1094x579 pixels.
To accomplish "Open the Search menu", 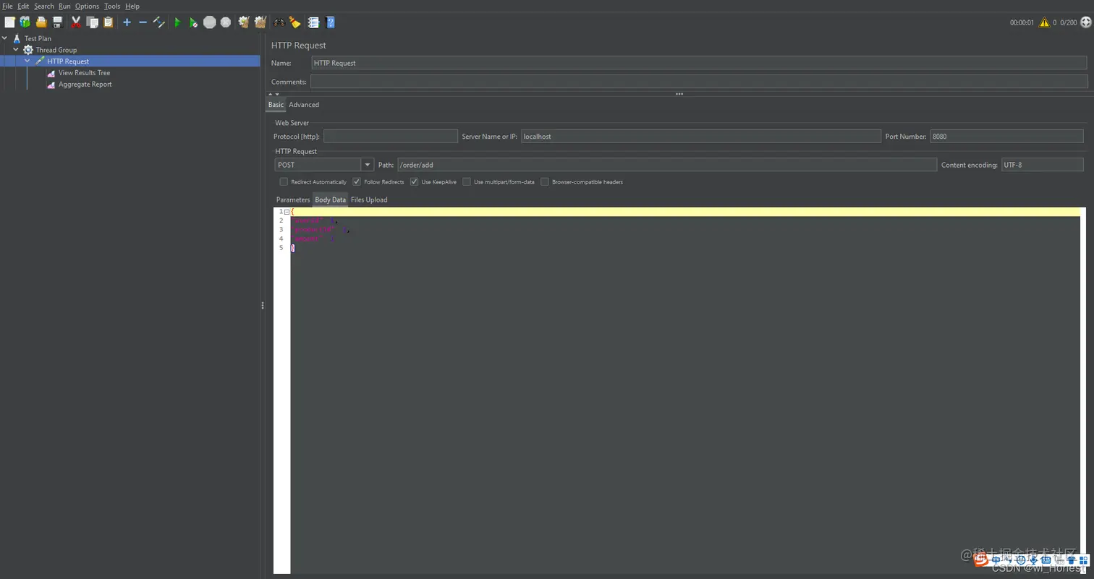I will [44, 6].
